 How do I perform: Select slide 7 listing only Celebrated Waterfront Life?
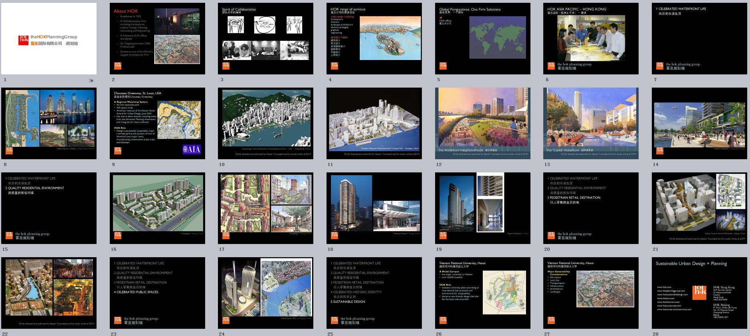click(700, 39)
